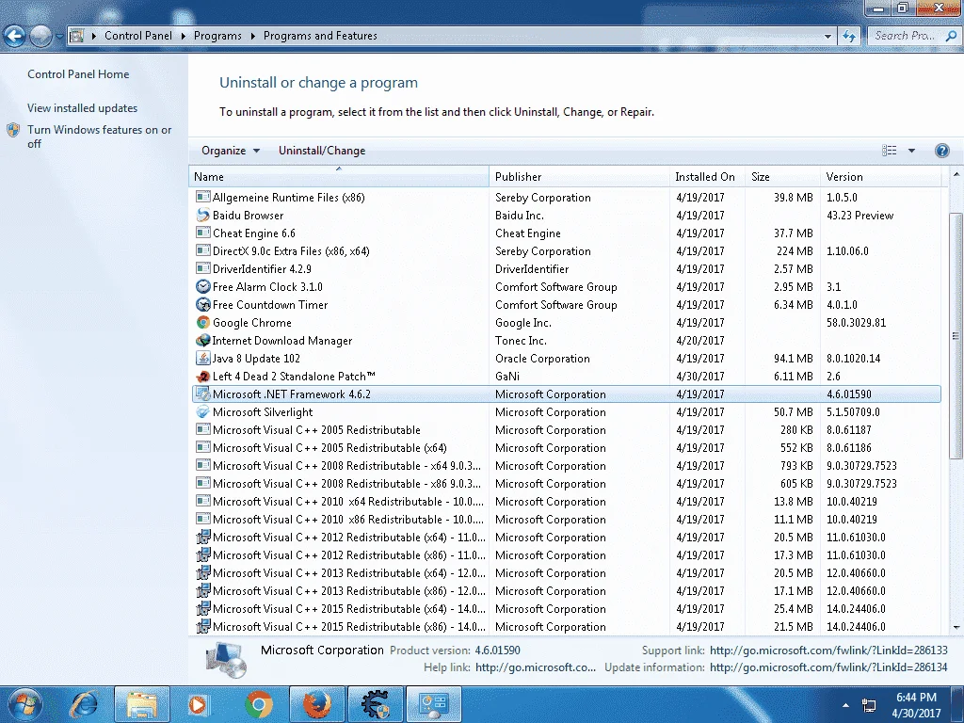Open the address bar history dropdown
The width and height of the screenshot is (964, 723).
(x=827, y=36)
